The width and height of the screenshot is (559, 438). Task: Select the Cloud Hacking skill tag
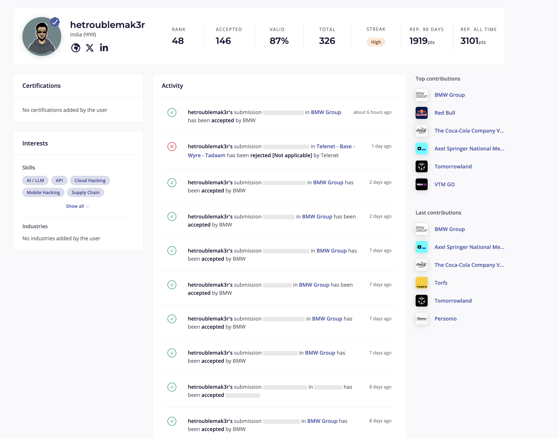tap(90, 180)
